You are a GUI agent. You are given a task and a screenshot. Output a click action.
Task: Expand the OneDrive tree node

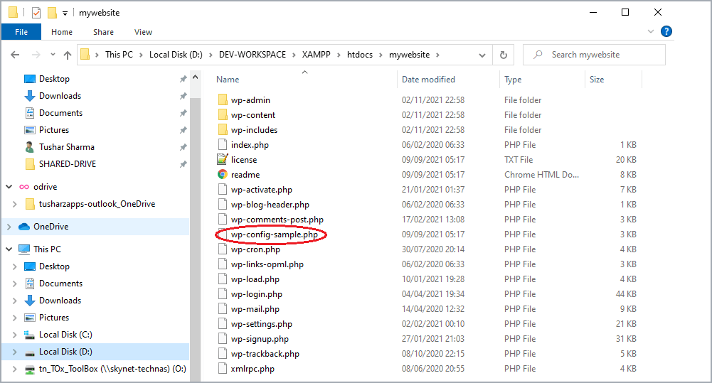point(9,227)
